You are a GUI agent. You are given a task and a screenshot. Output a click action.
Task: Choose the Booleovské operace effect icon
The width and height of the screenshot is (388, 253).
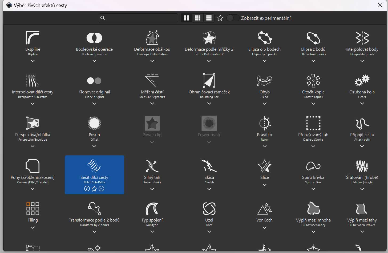(94, 38)
